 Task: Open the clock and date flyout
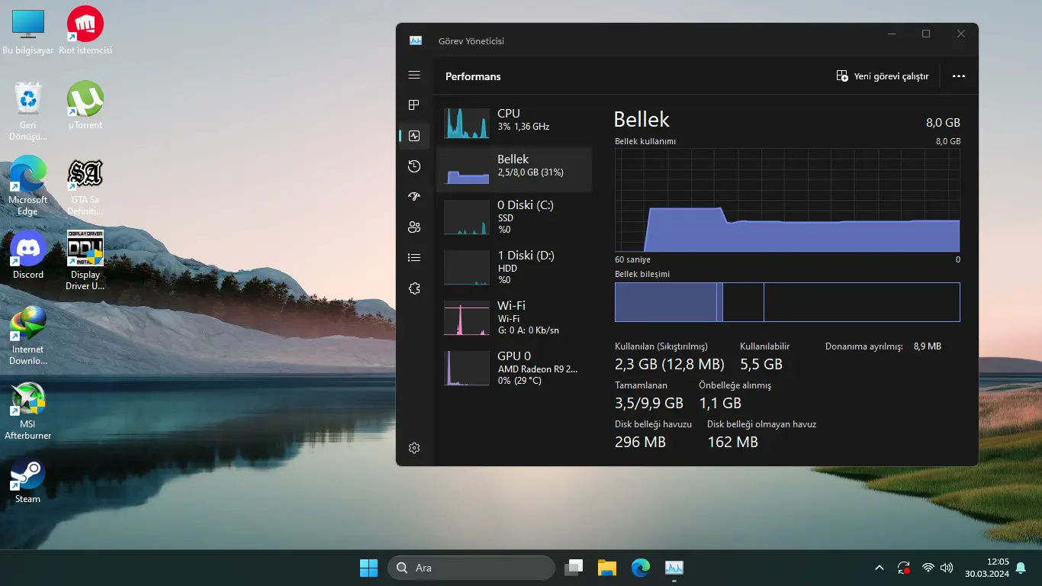coord(986,568)
